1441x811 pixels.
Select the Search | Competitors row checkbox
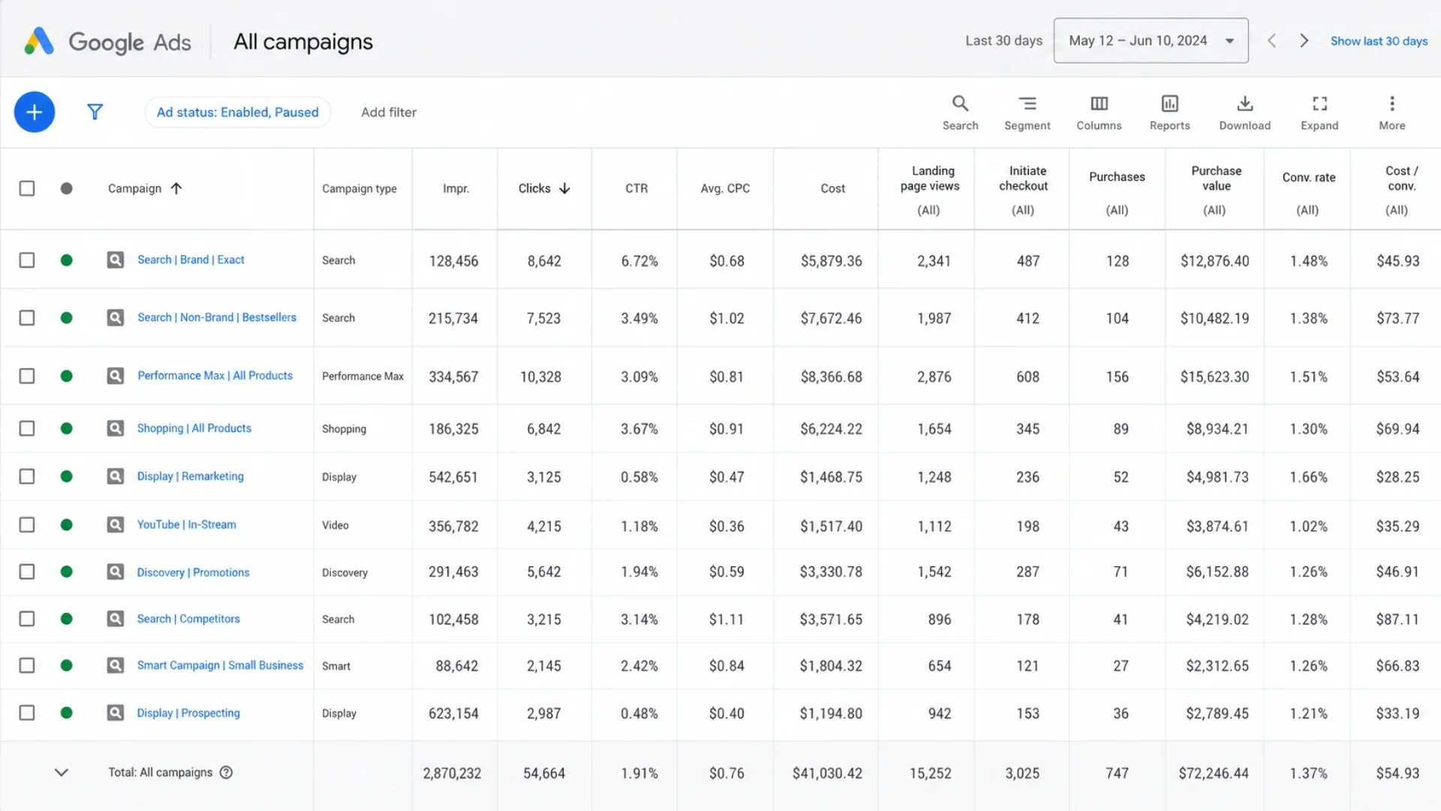click(27, 619)
